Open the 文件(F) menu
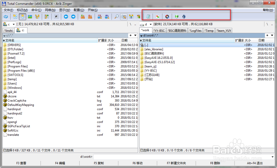Screen dimensions: 277x168 coord(9,10)
